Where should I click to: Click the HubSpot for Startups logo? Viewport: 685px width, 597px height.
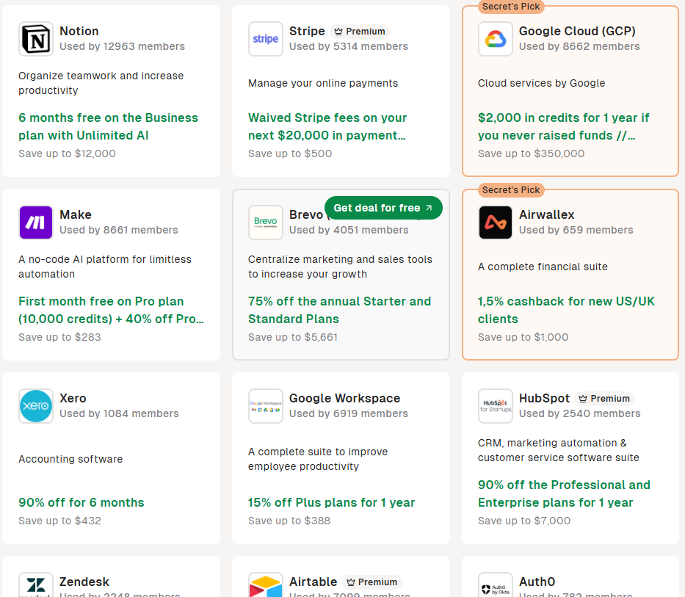click(x=496, y=406)
